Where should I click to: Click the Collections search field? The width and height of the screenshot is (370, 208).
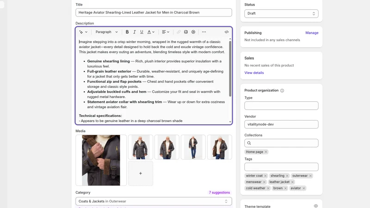coord(281,143)
